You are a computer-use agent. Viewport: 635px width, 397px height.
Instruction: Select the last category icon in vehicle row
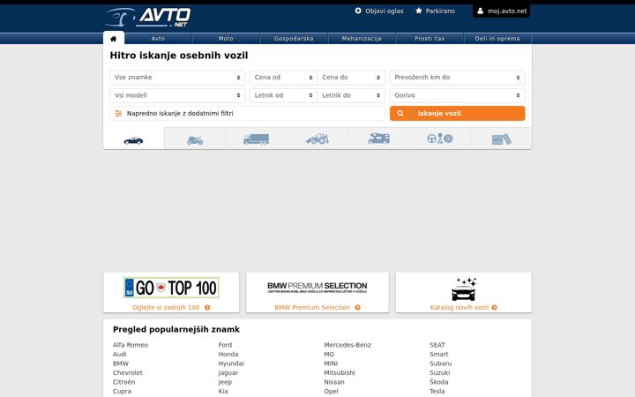(x=501, y=139)
